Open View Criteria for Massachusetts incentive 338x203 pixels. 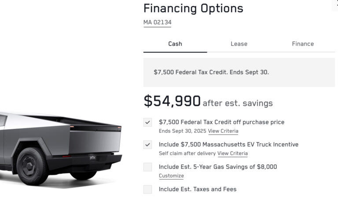pyautogui.click(x=232, y=153)
